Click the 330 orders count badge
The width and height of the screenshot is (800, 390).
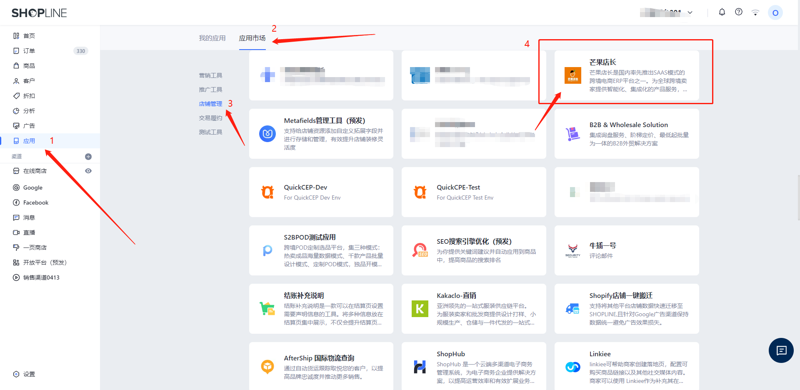pos(81,51)
